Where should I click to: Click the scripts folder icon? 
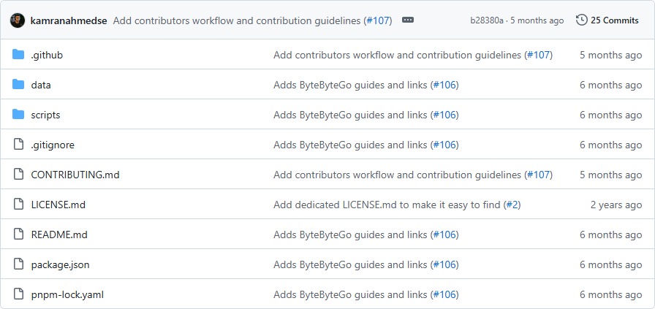point(19,115)
